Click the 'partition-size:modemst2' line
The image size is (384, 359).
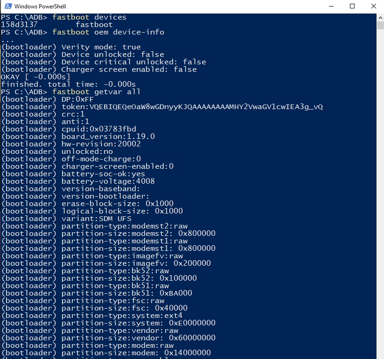click(108, 234)
